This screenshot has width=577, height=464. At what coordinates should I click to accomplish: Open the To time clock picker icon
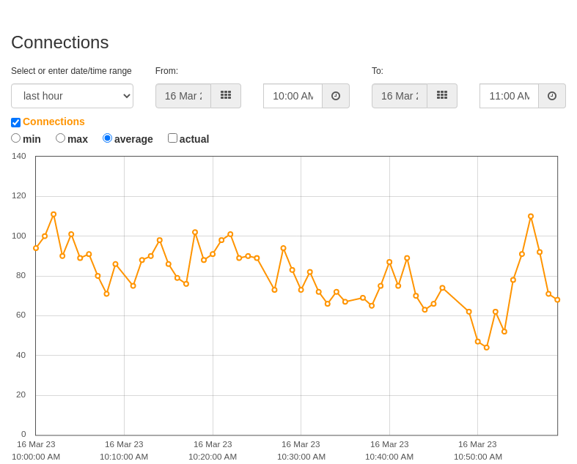pos(552,96)
